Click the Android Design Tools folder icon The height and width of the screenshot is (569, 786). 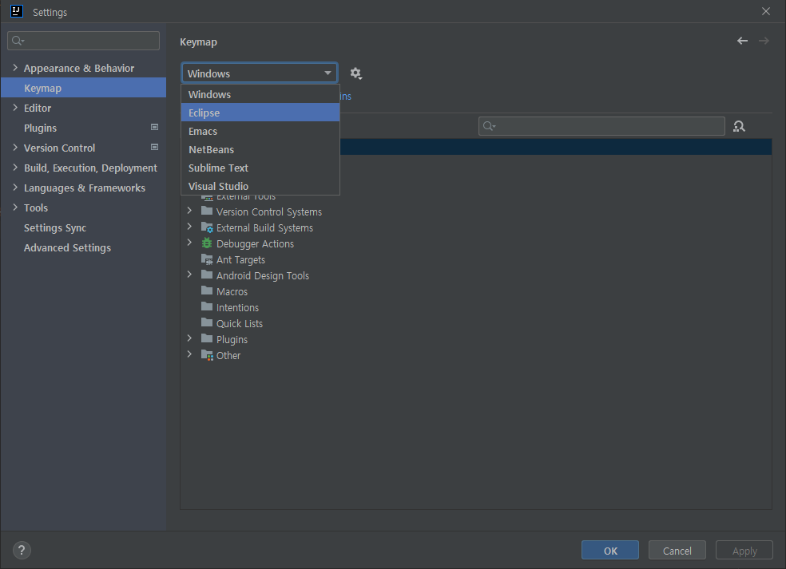click(207, 275)
